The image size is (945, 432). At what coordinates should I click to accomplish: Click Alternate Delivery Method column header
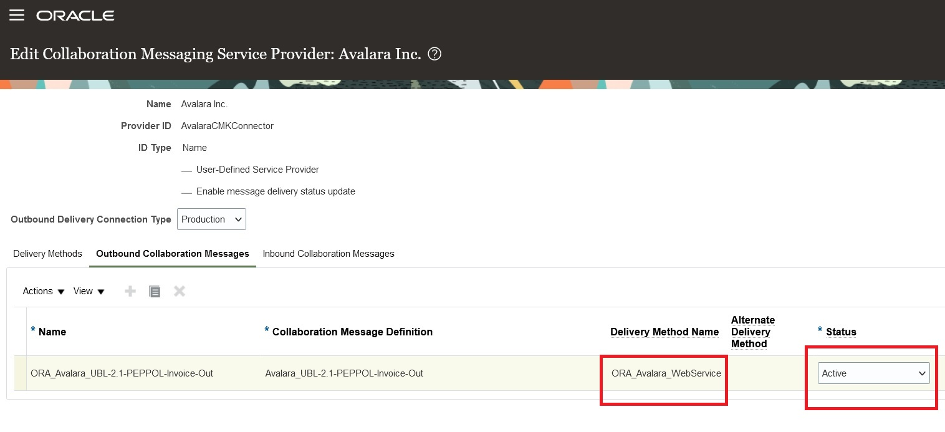click(x=753, y=332)
